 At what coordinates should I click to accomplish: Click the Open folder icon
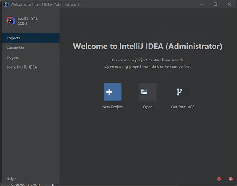(148, 92)
